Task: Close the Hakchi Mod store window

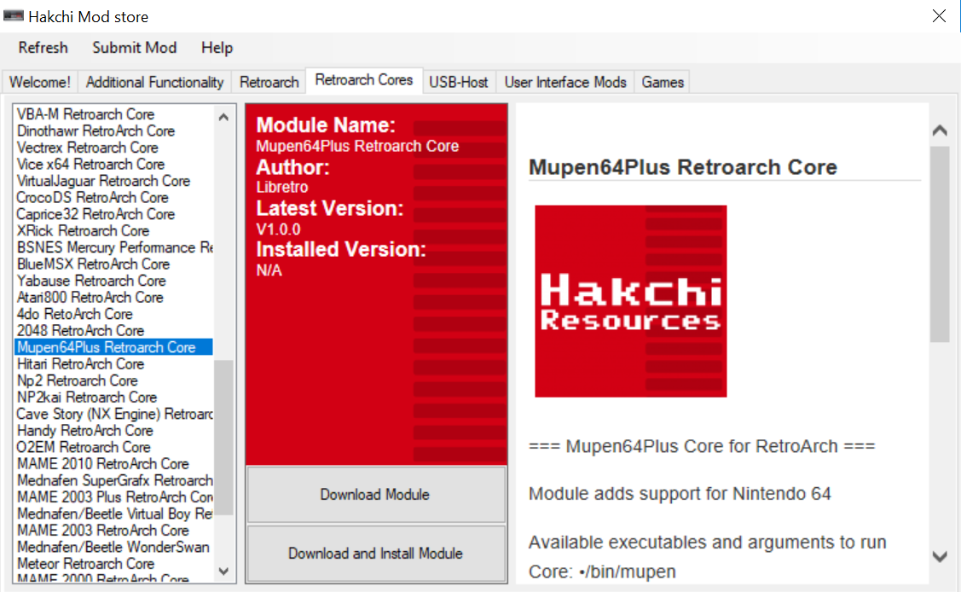Action: point(939,16)
